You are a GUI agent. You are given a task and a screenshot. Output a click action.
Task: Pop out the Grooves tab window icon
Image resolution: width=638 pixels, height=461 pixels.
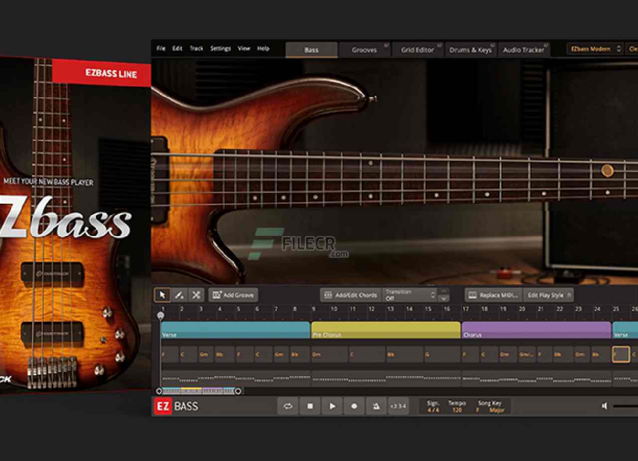[386, 45]
